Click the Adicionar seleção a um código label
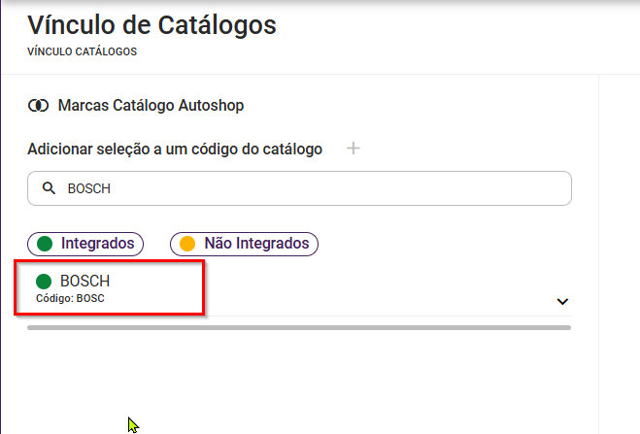640x434 pixels. click(175, 150)
